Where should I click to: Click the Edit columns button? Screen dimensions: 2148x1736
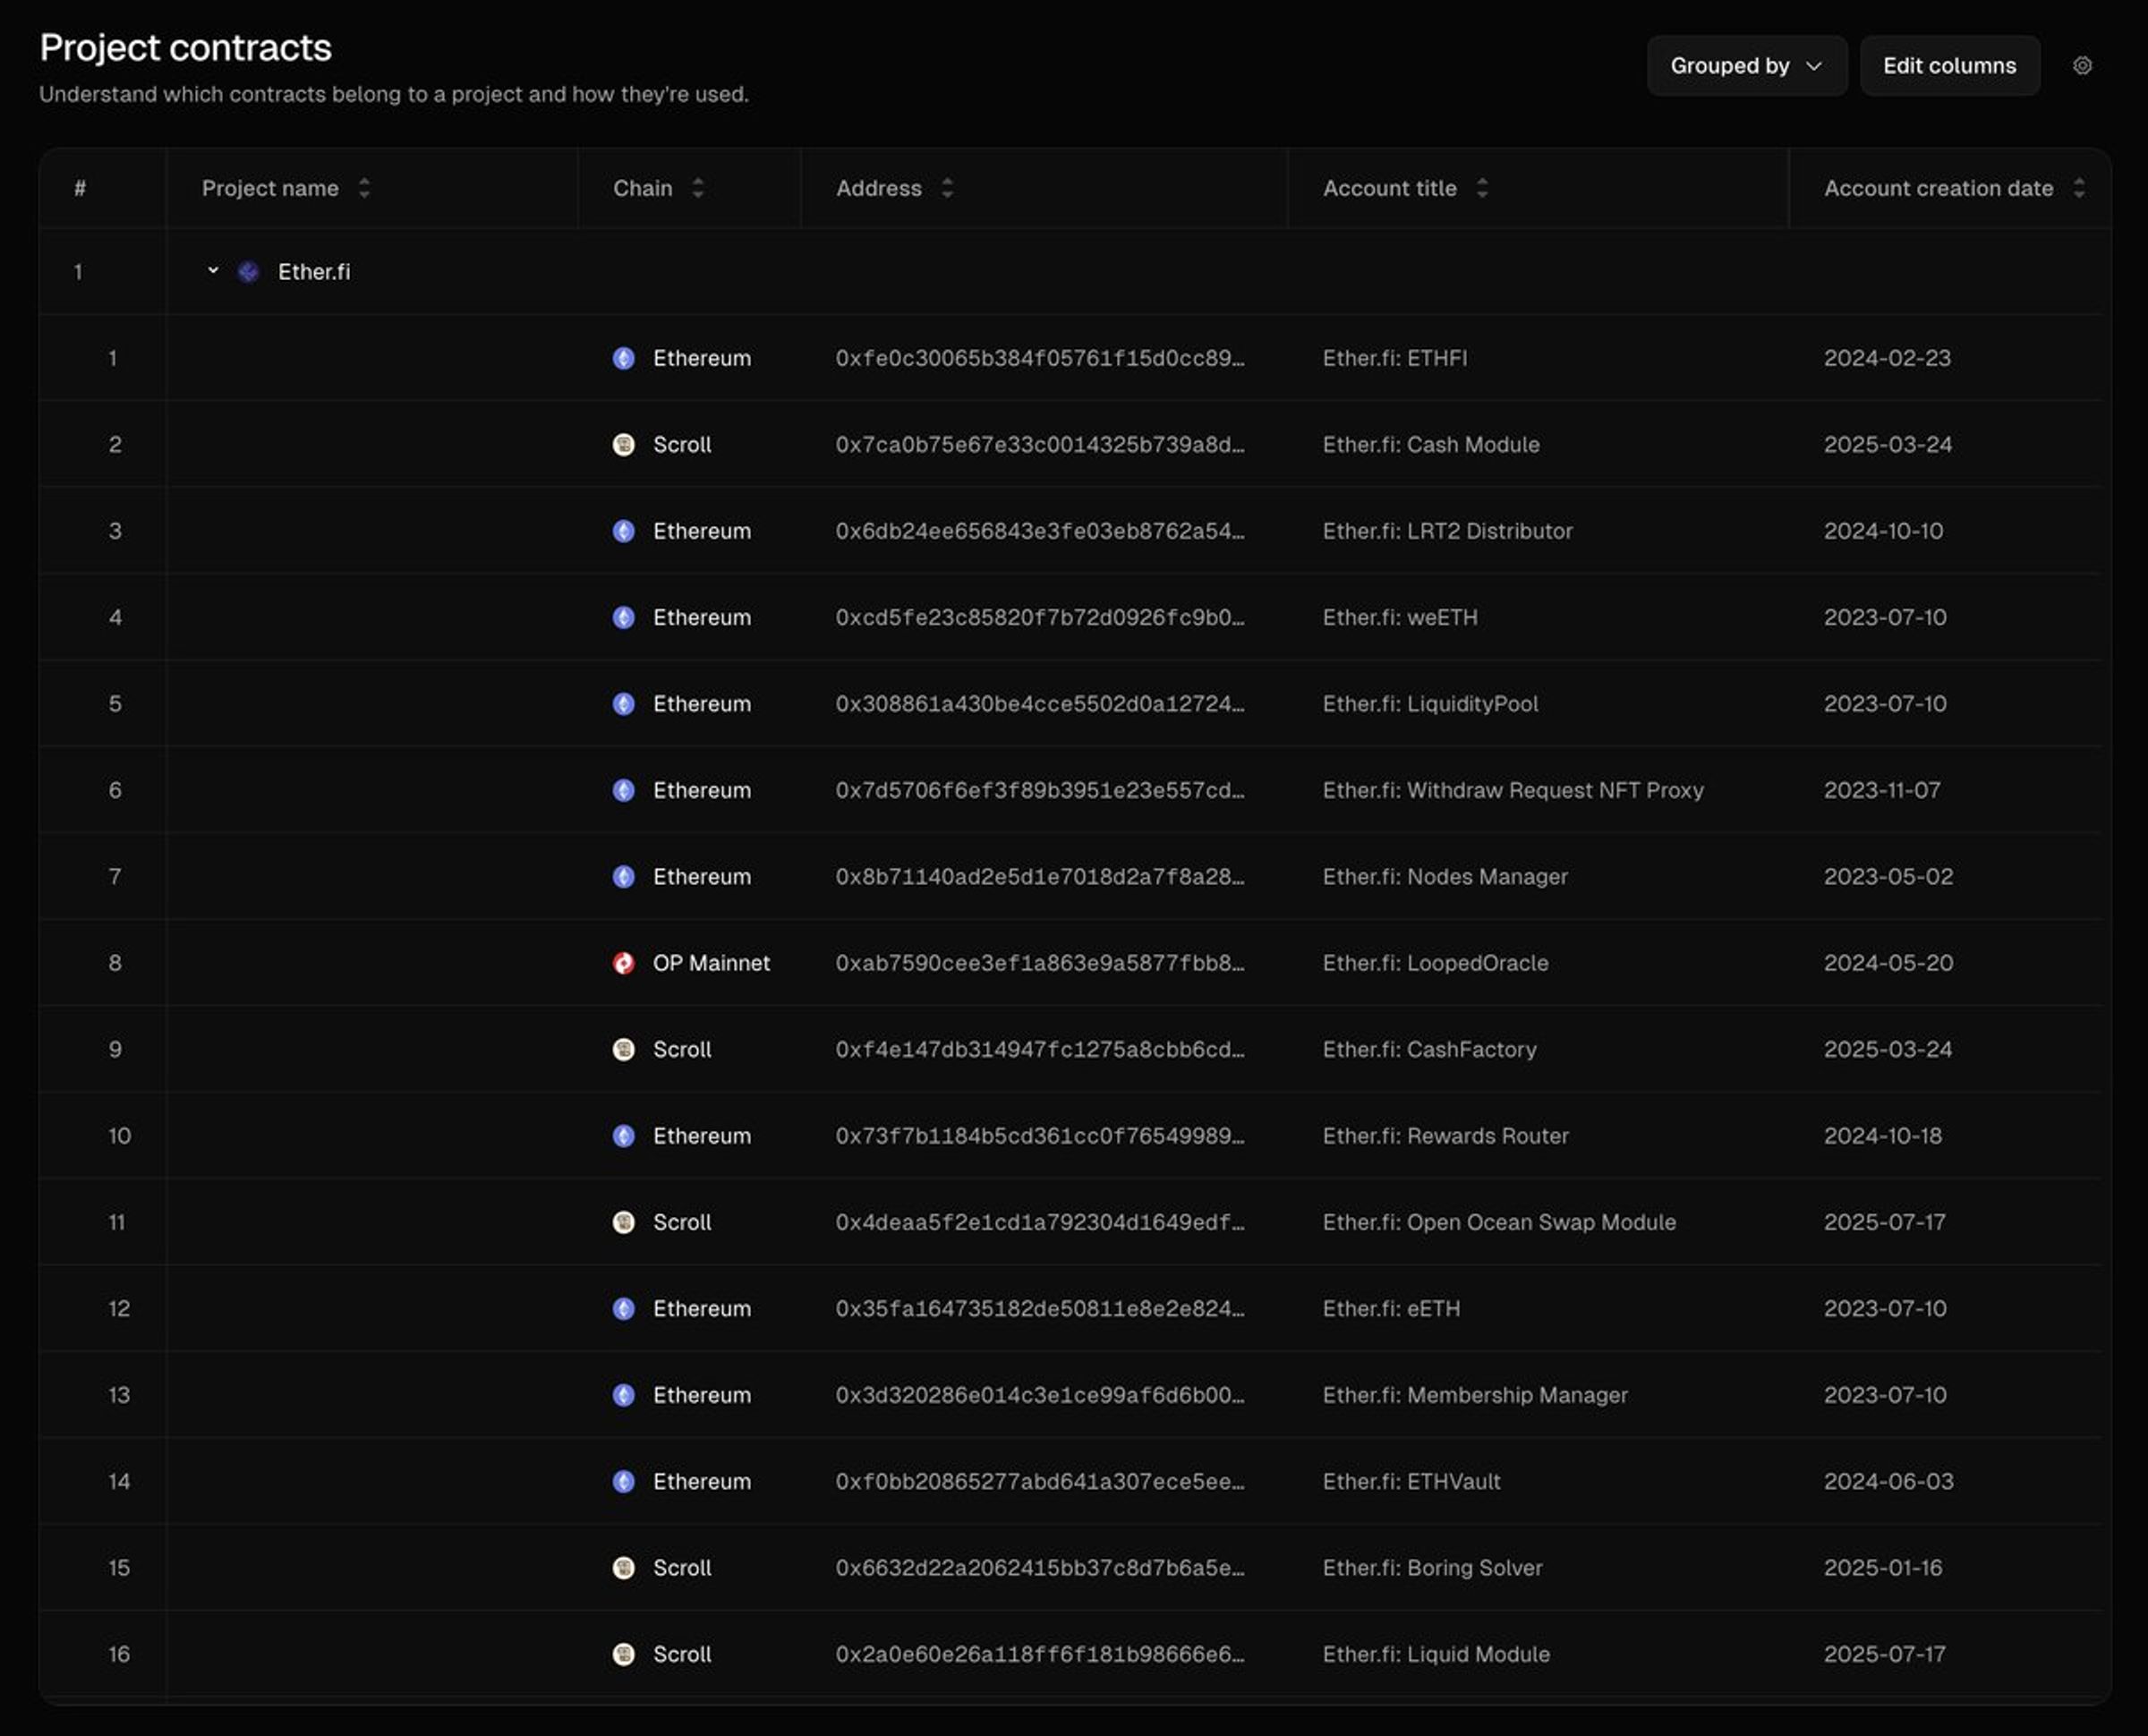pos(1949,66)
